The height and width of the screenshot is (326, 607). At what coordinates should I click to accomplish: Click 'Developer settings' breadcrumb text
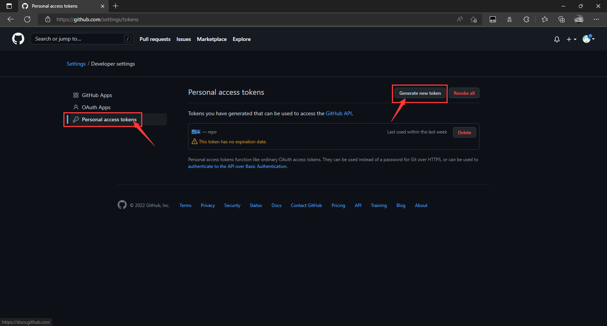[x=113, y=64]
